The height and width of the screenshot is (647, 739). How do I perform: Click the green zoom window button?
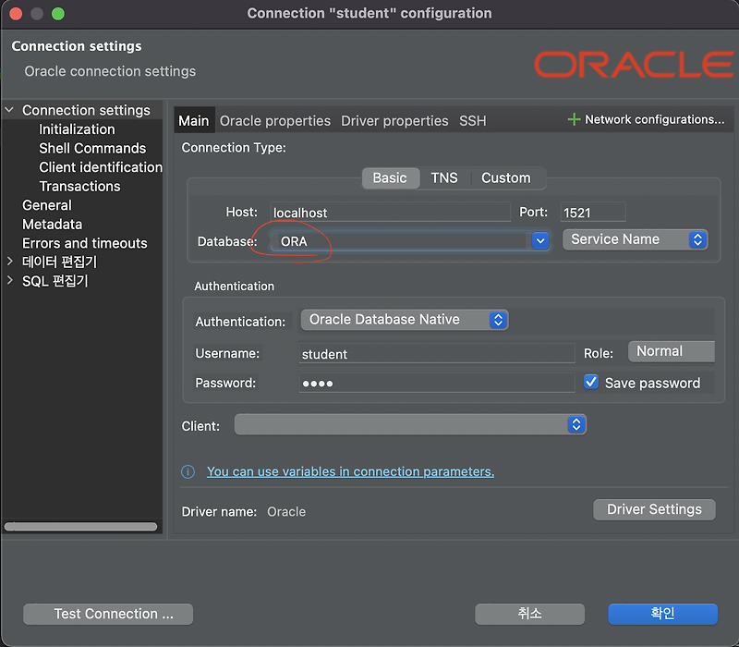(x=58, y=14)
